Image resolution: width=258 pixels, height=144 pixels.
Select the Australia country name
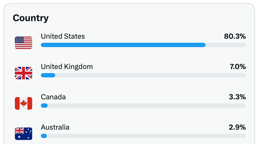(55, 127)
